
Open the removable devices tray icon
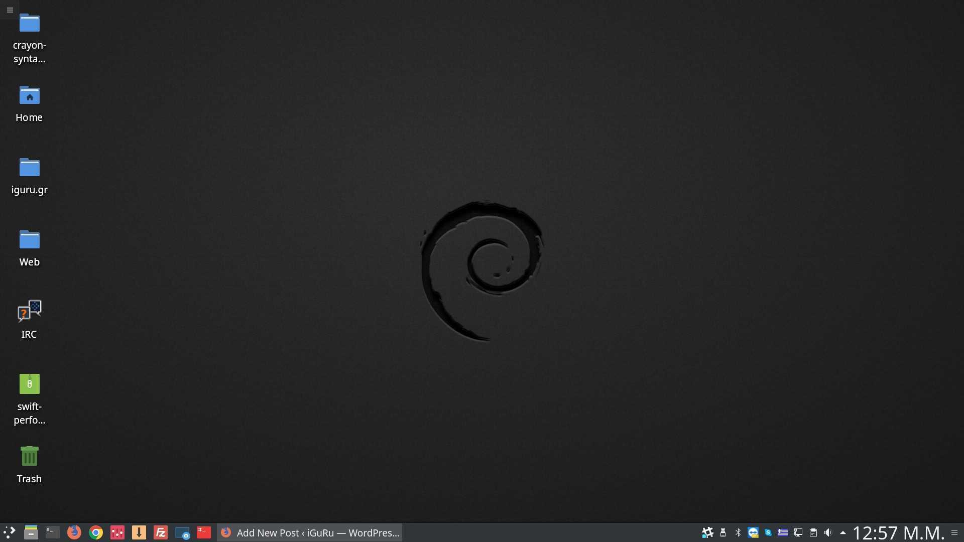[x=723, y=532]
